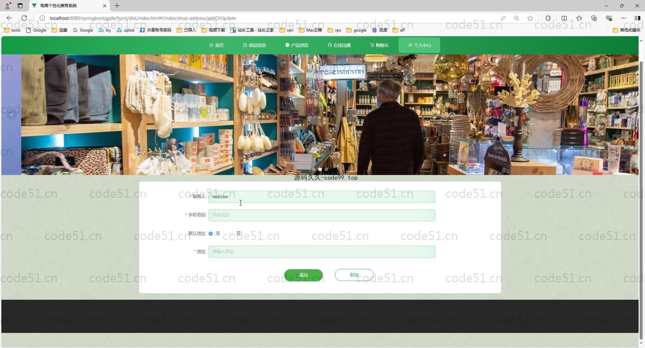Open the collections icon
This screenshot has width=645, height=348.
tap(594, 18)
